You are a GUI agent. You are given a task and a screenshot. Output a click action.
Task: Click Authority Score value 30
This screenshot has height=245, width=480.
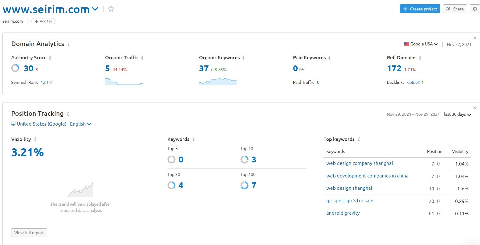pyautogui.click(x=28, y=68)
